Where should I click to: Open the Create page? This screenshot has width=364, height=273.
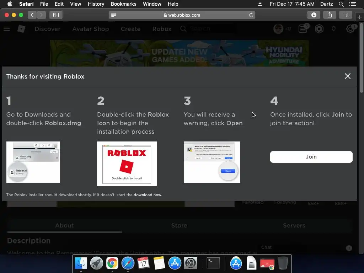[130, 29]
